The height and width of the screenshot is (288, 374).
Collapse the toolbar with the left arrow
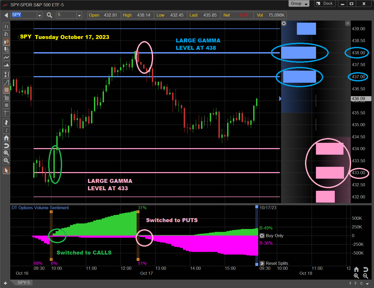click(x=6, y=15)
